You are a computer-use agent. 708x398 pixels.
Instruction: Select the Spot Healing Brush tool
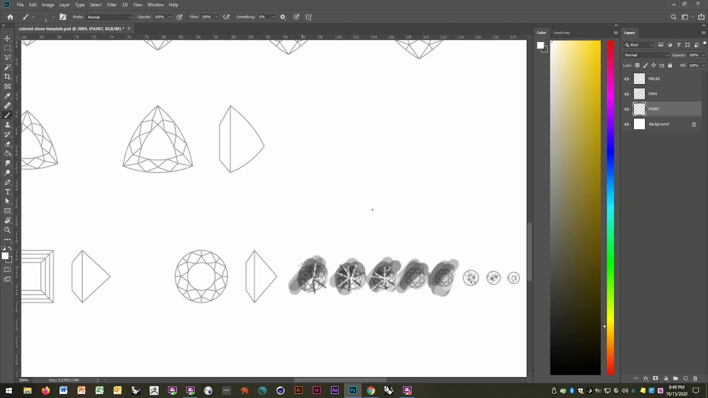click(x=7, y=106)
